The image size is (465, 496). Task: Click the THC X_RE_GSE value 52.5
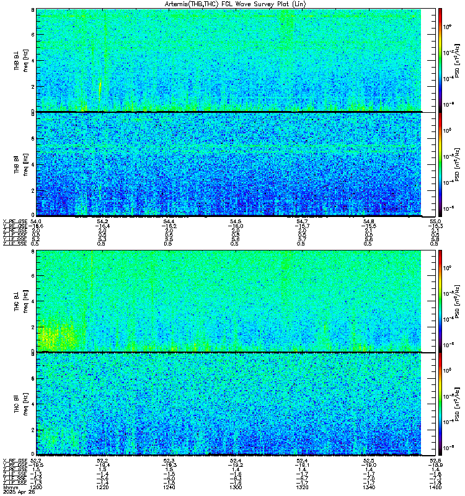[369, 461]
